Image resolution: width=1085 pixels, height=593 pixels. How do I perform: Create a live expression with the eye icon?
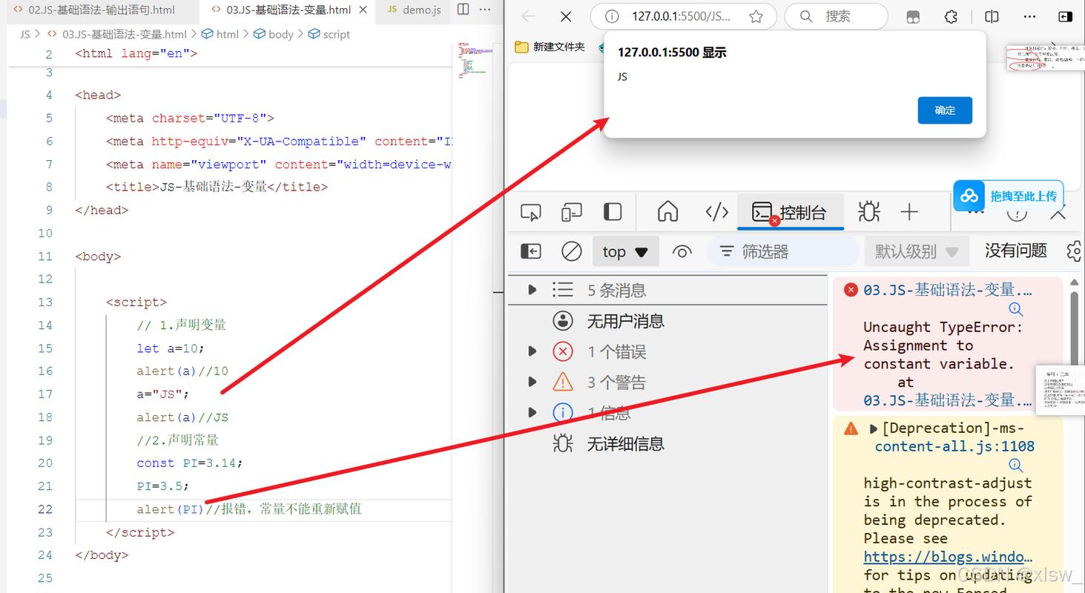pos(682,251)
